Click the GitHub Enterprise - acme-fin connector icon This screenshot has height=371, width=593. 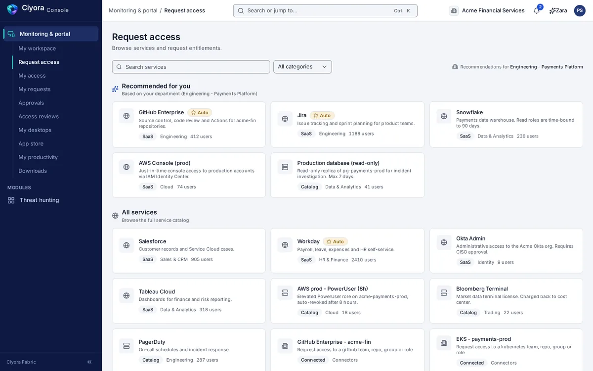pos(285,346)
